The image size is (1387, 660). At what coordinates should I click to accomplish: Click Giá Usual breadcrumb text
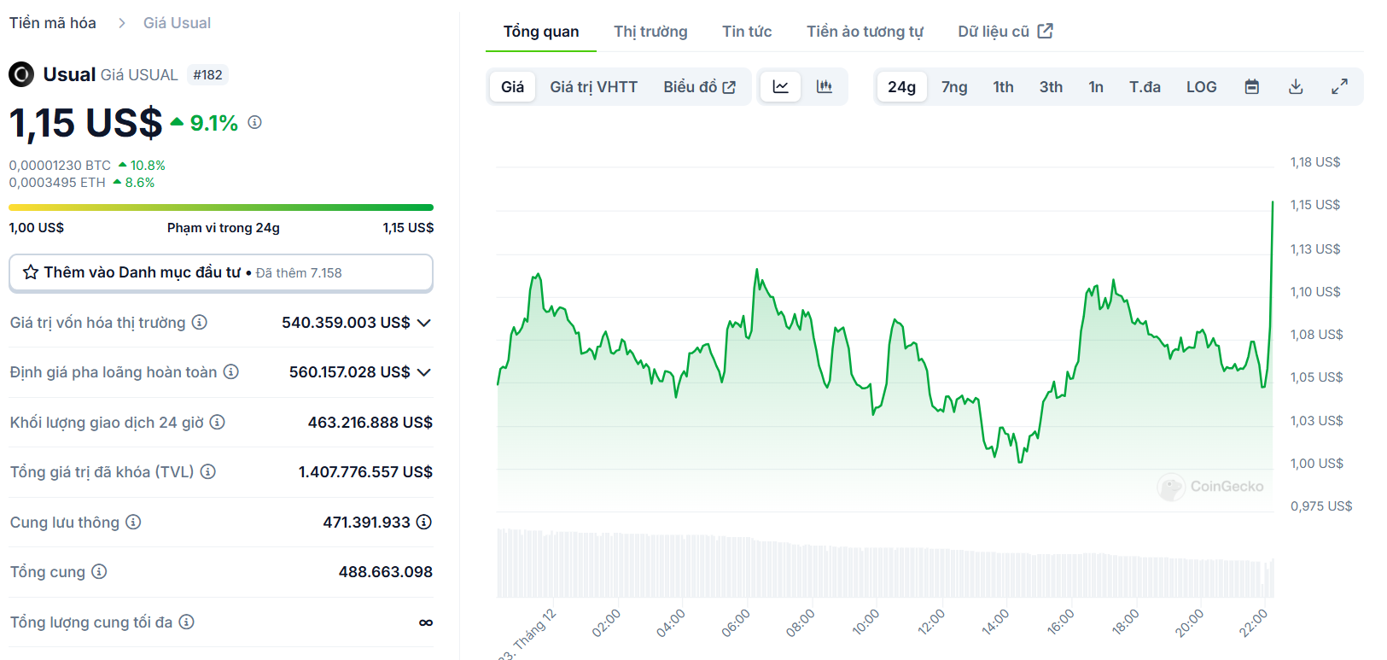tap(177, 23)
